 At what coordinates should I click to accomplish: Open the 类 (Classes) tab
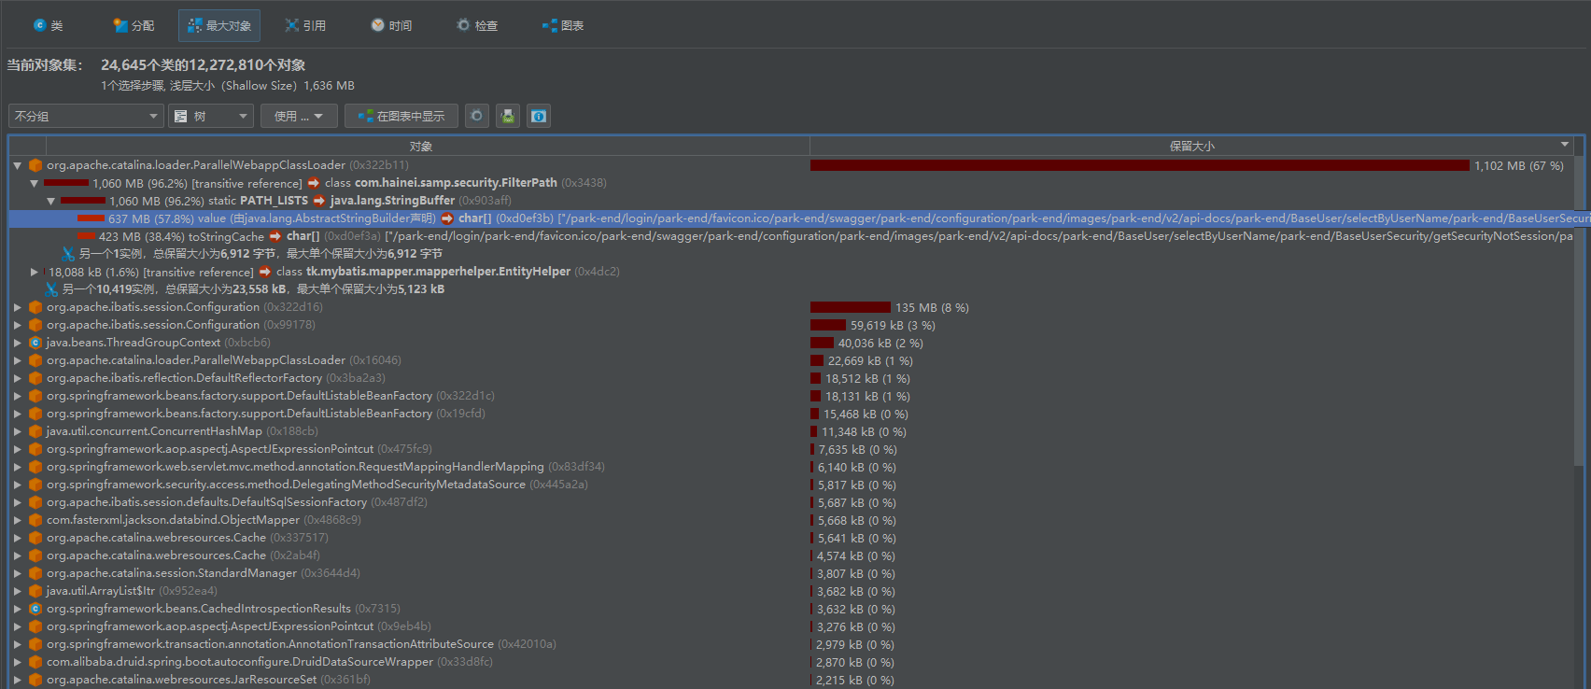coord(49,25)
